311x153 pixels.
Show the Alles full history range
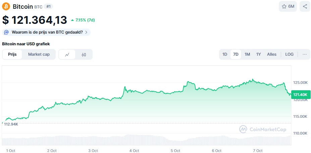[272, 54]
